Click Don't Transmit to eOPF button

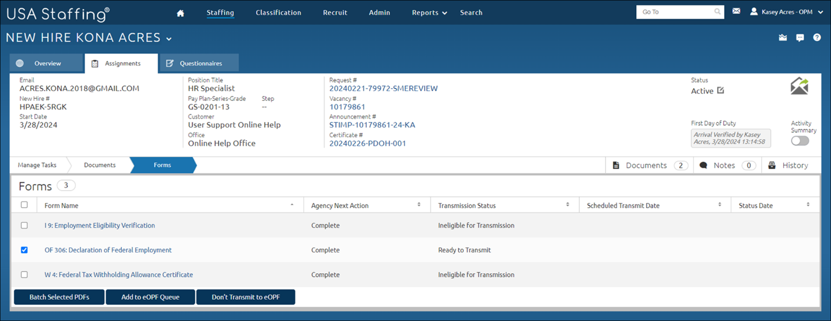(x=246, y=297)
